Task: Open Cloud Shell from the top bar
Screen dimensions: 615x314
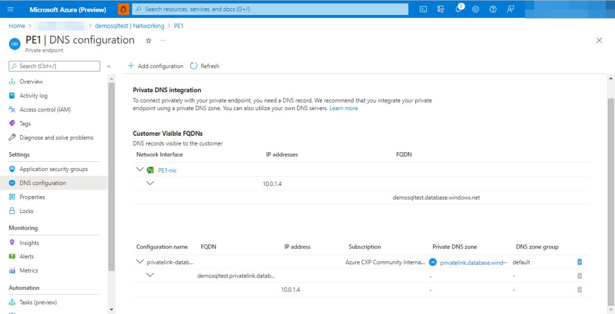Action: (423, 9)
